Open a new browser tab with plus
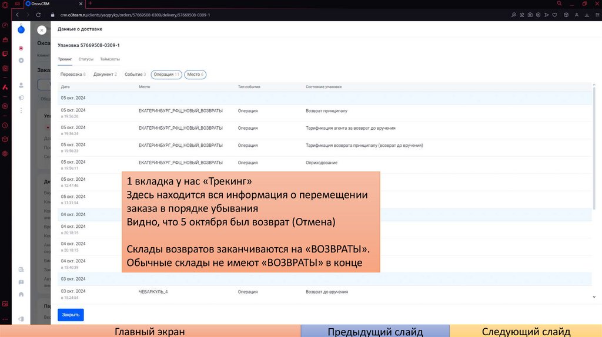This screenshot has width=602, height=337. [90, 4]
